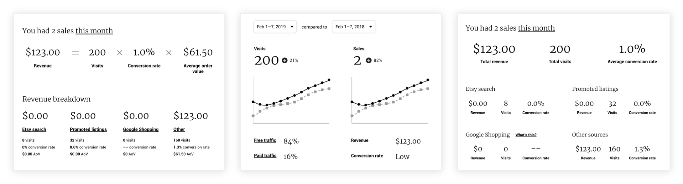
Task: Click the down-arrow icon beside Sales 82%
Action: coord(368,61)
